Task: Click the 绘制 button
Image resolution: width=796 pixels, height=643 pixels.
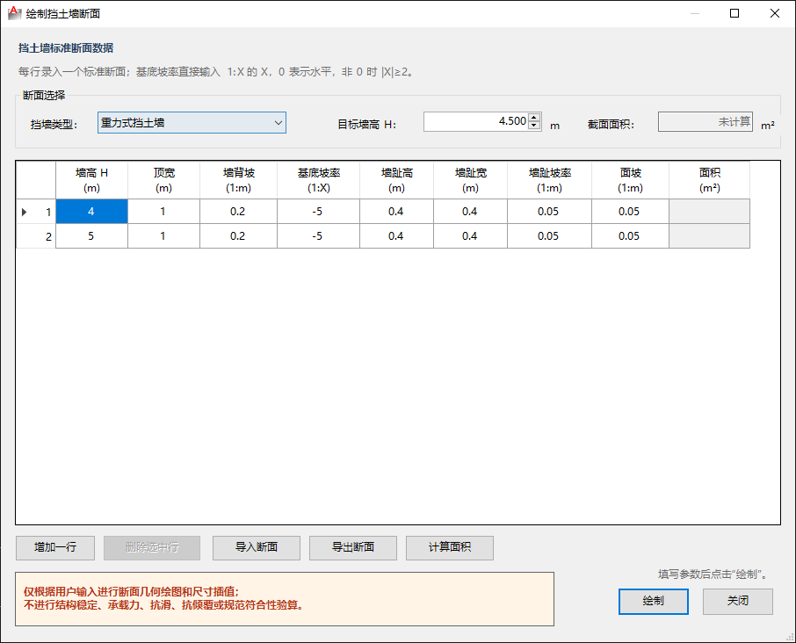Action: (x=654, y=602)
